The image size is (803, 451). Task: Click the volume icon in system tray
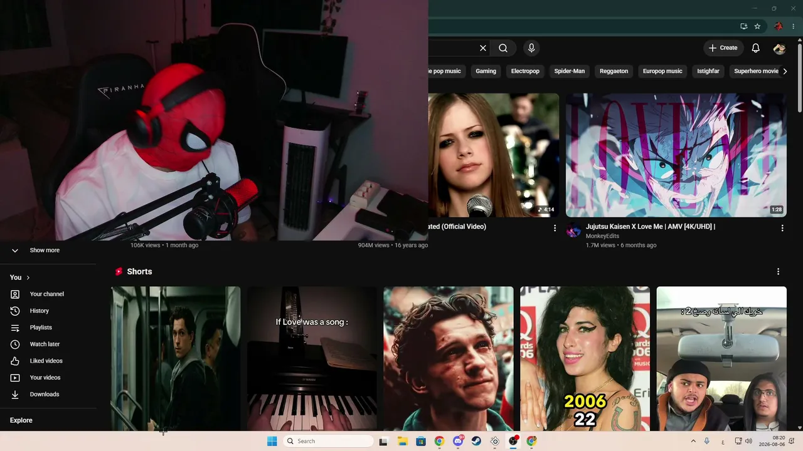(748, 441)
